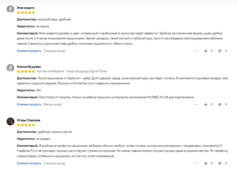Dislike Игорь Стариков's review
238x173 pixels.
click(220, 163)
